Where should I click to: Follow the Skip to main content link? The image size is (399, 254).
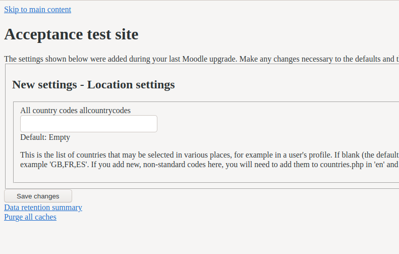(x=37, y=10)
